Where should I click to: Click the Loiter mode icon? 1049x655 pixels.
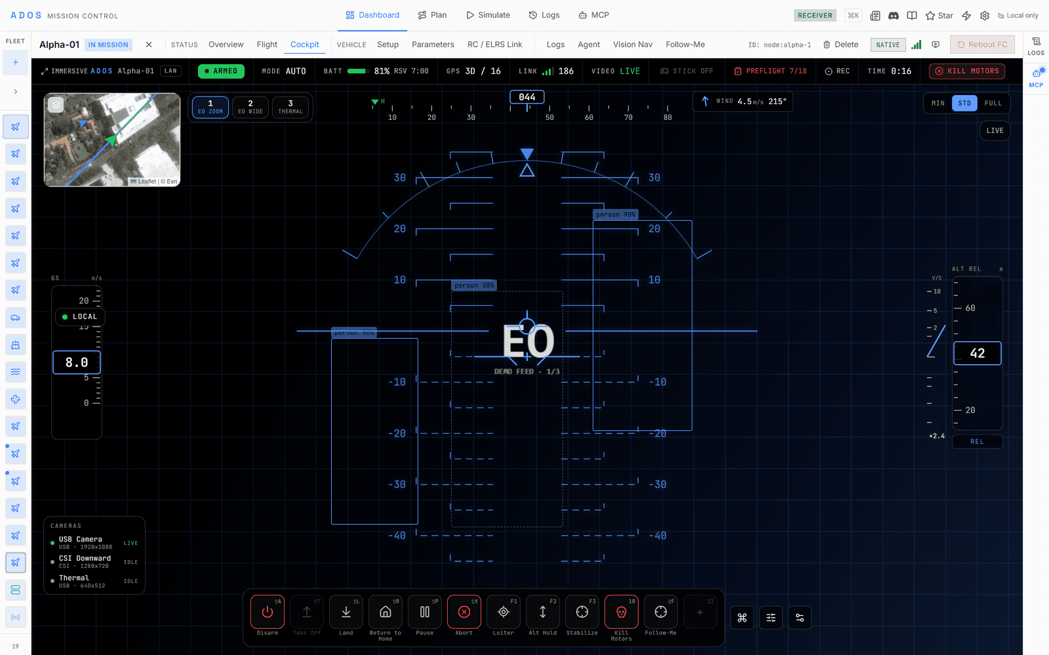(x=504, y=612)
